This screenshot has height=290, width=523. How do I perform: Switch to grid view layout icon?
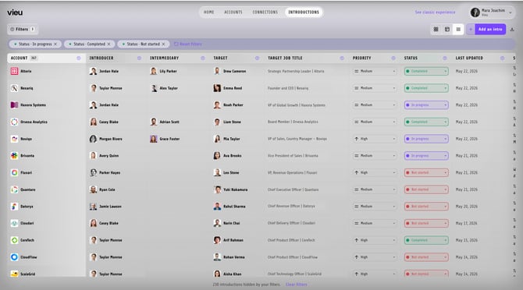[x=436, y=30]
